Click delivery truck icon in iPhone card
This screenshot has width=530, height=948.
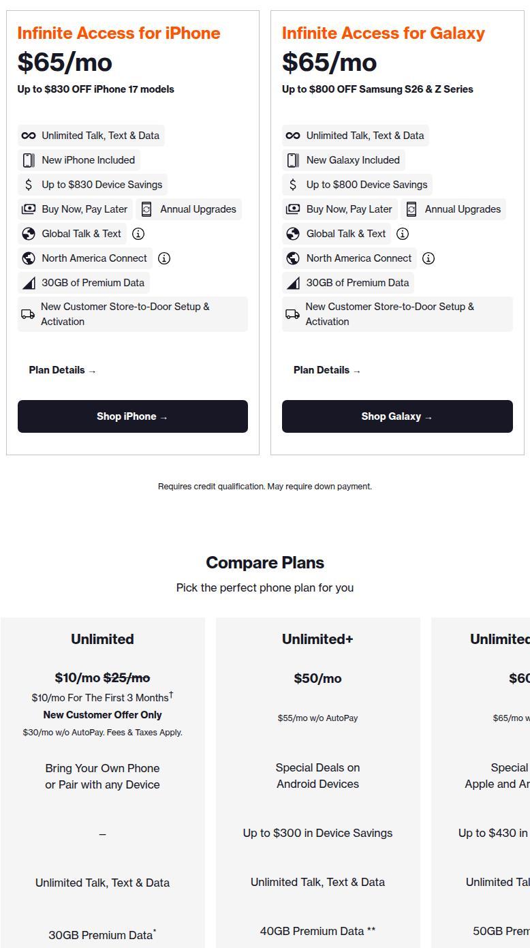[28, 314]
